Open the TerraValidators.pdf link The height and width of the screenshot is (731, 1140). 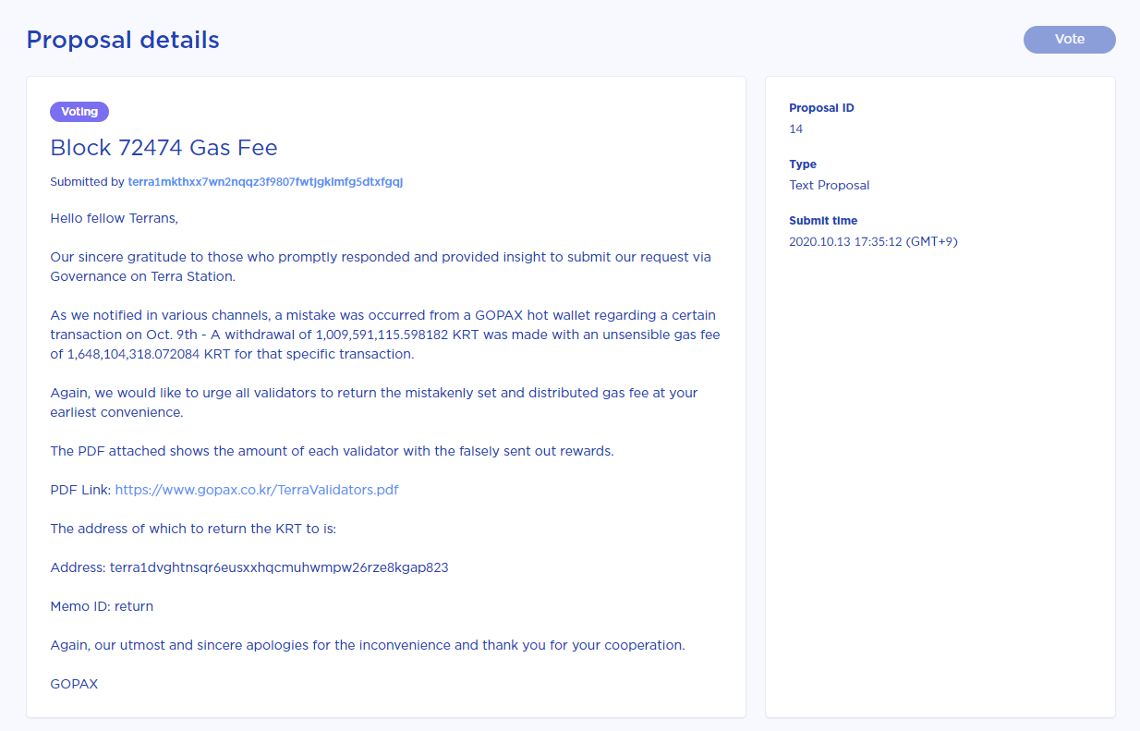tap(257, 490)
